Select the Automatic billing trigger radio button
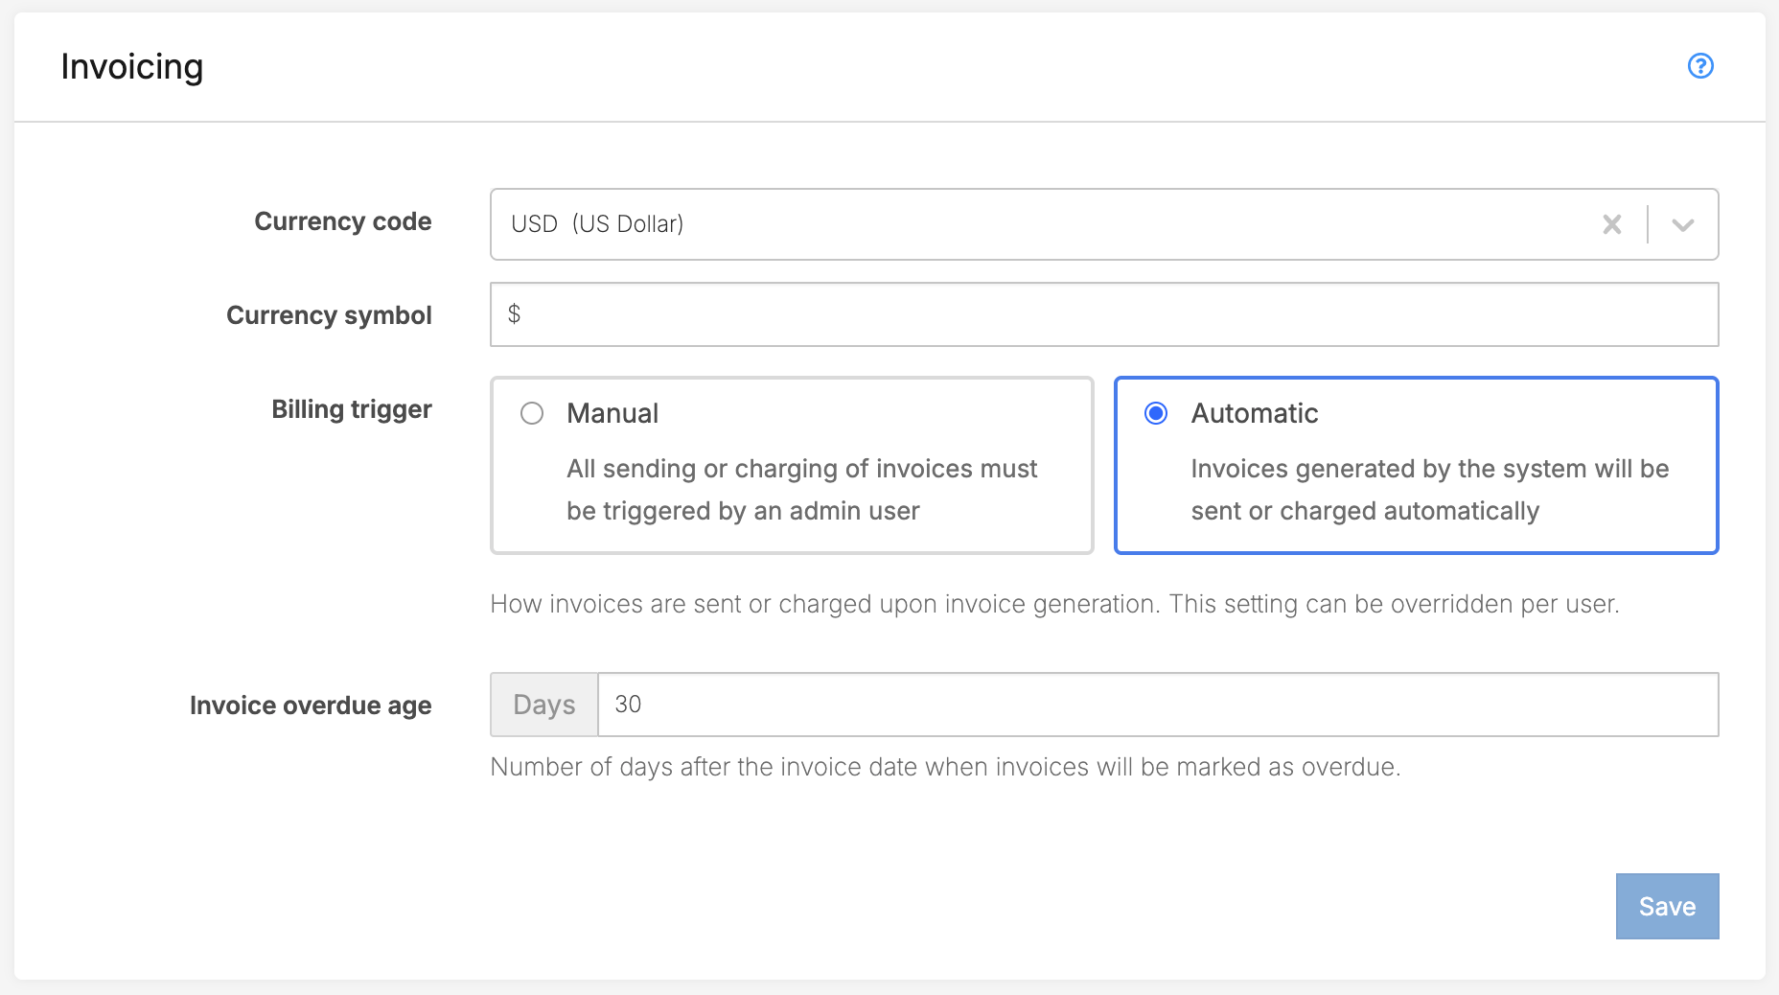Screen dimensions: 1779x995 tap(1156, 413)
